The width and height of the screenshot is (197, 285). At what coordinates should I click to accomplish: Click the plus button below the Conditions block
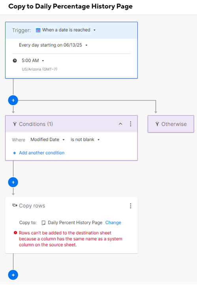click(13, 182)
